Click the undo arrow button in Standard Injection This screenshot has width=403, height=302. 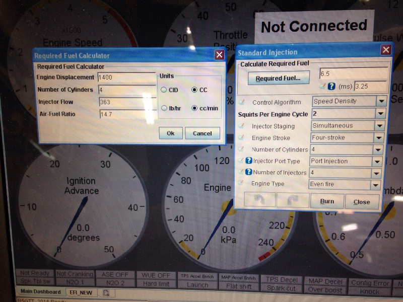pos(260,201)
